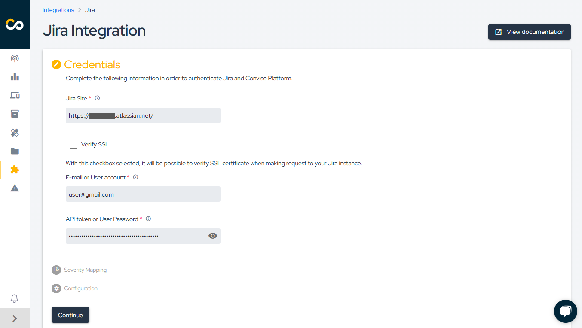The height and width of the screenshot is (328, 582).
Task: Open the notifications bell icon
Action: click(15, 298)
